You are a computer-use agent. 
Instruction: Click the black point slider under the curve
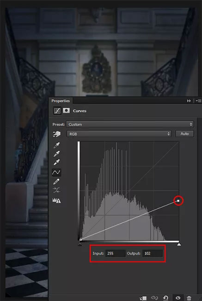(x=80, y=244)
